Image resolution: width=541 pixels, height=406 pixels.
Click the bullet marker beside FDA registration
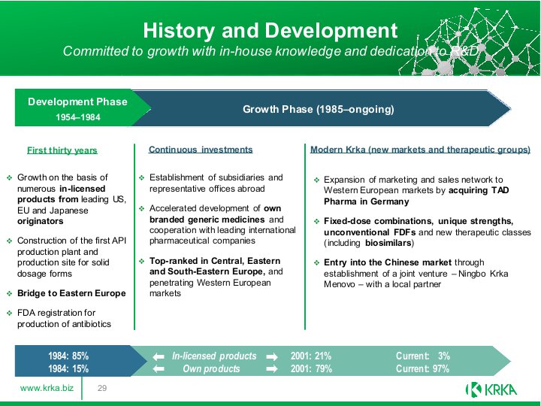[x=9, y=313]
